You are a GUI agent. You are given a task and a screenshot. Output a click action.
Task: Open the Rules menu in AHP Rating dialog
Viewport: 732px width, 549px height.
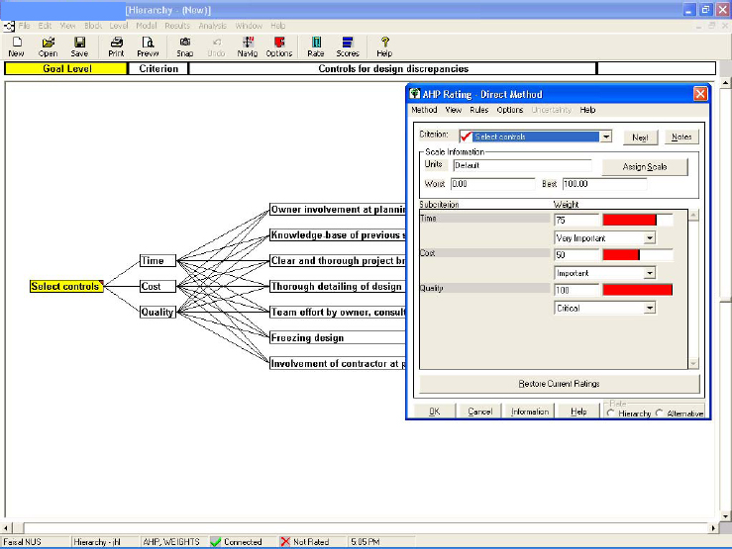point(479,110)
